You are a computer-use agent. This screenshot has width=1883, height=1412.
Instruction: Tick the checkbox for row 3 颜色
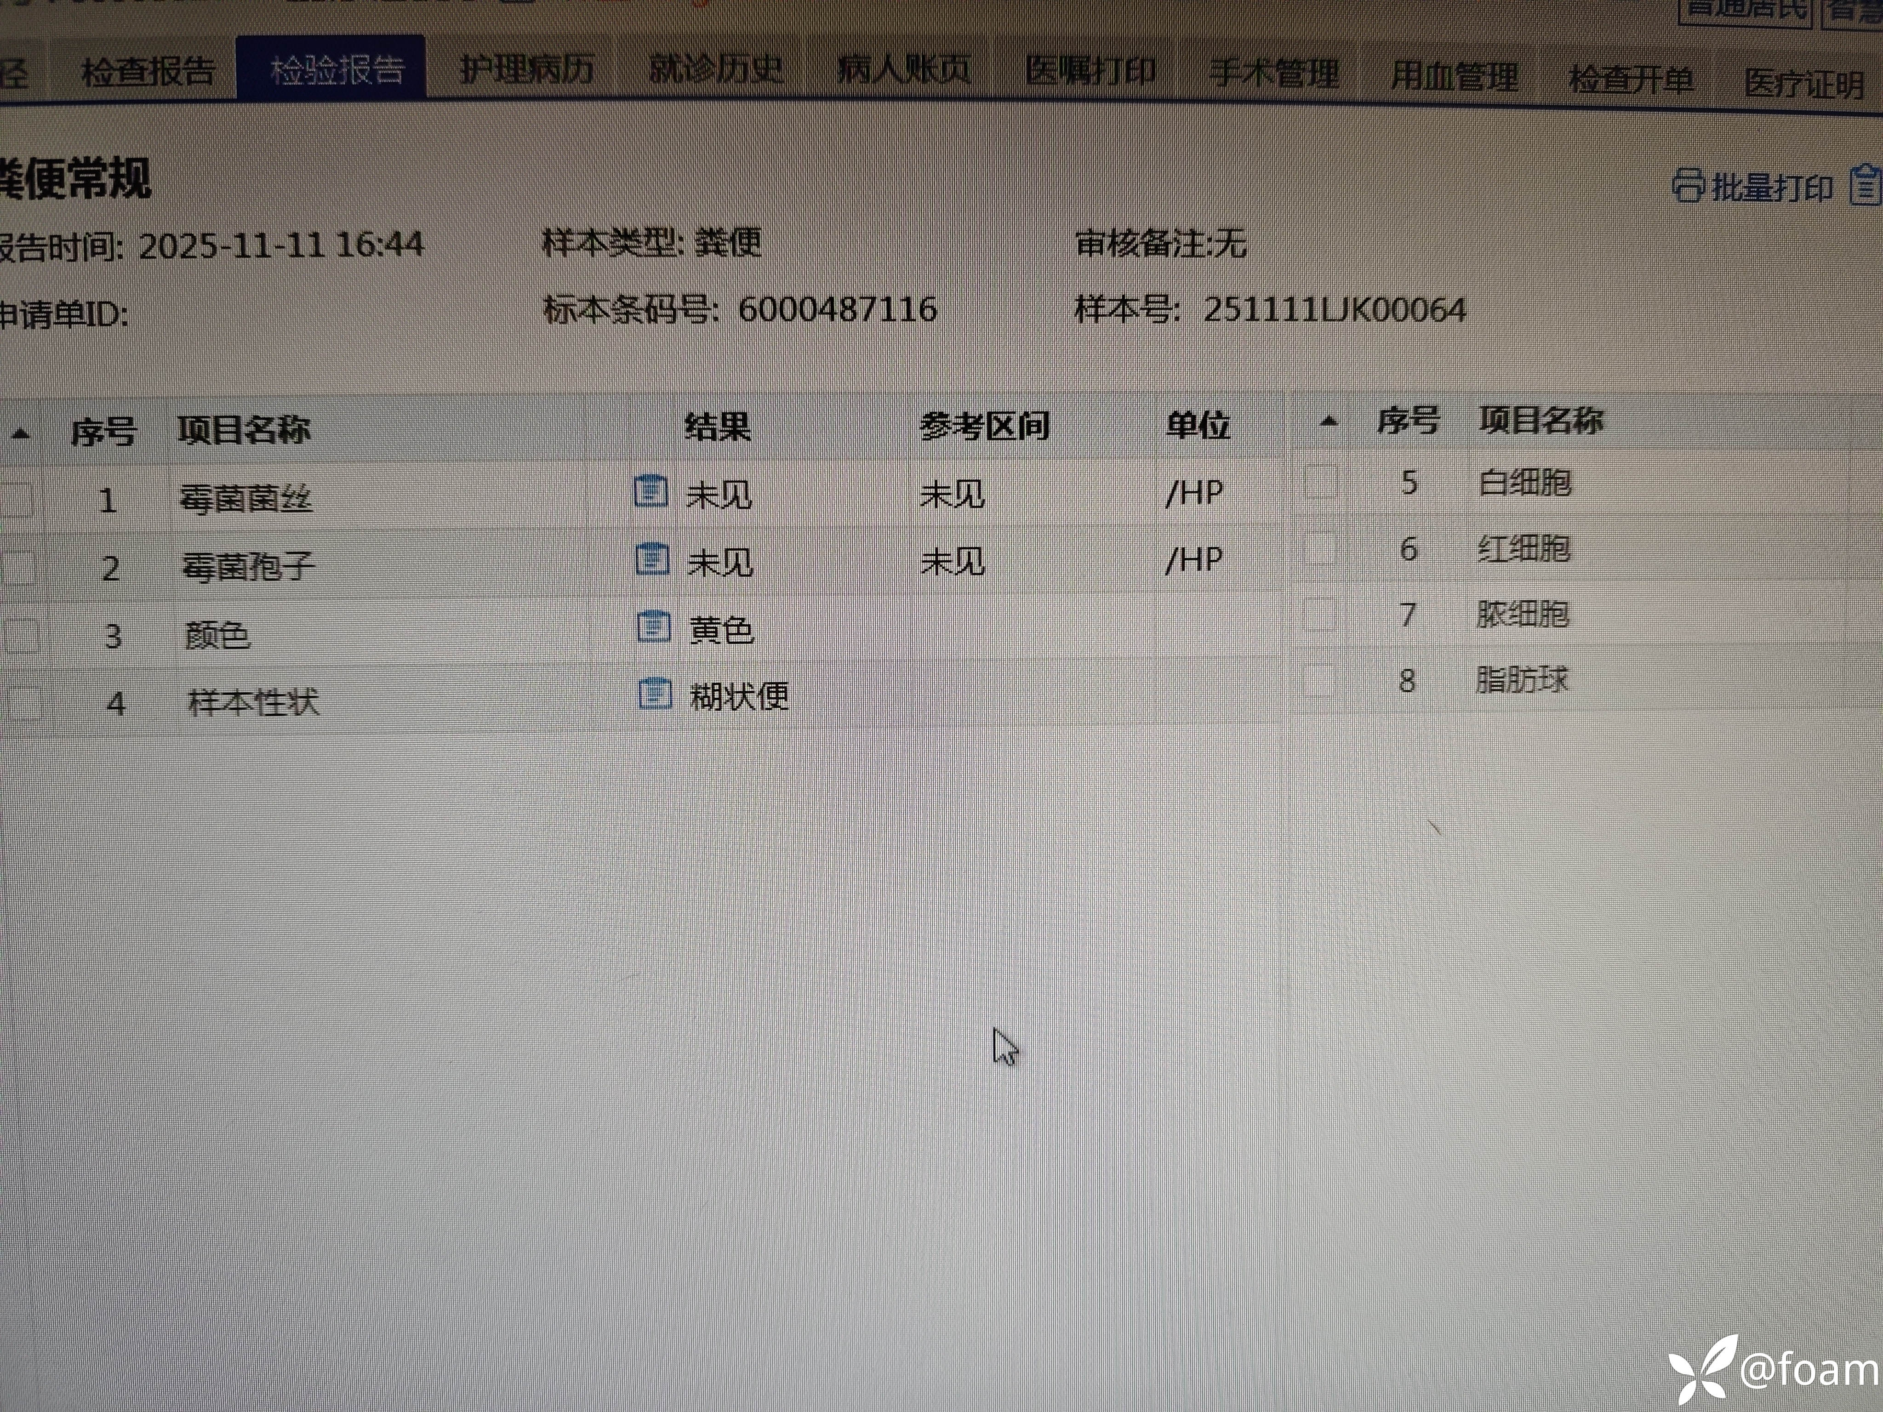[21, 635]
